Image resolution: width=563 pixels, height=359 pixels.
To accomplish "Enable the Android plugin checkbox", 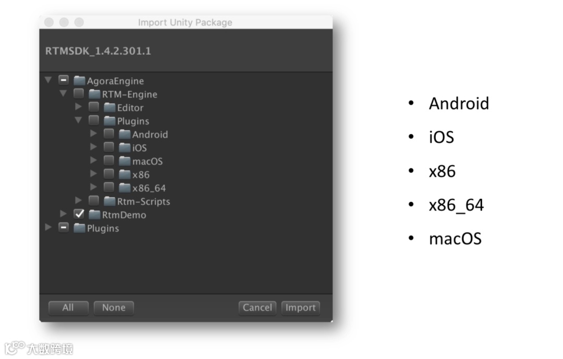I will [x=109, y=133].
